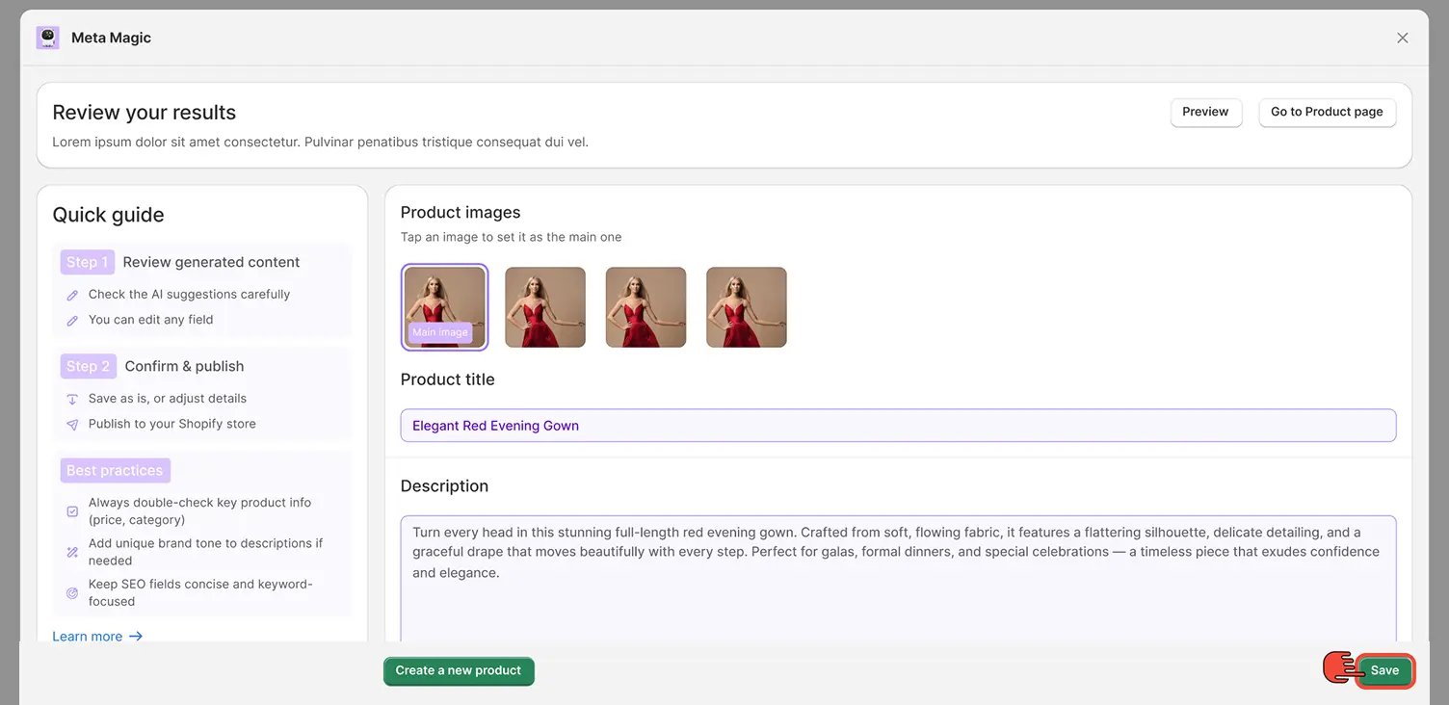Viewport: 1449px width, 705px height.
Task: Save the generated product results
Action: coord(1384,671)
